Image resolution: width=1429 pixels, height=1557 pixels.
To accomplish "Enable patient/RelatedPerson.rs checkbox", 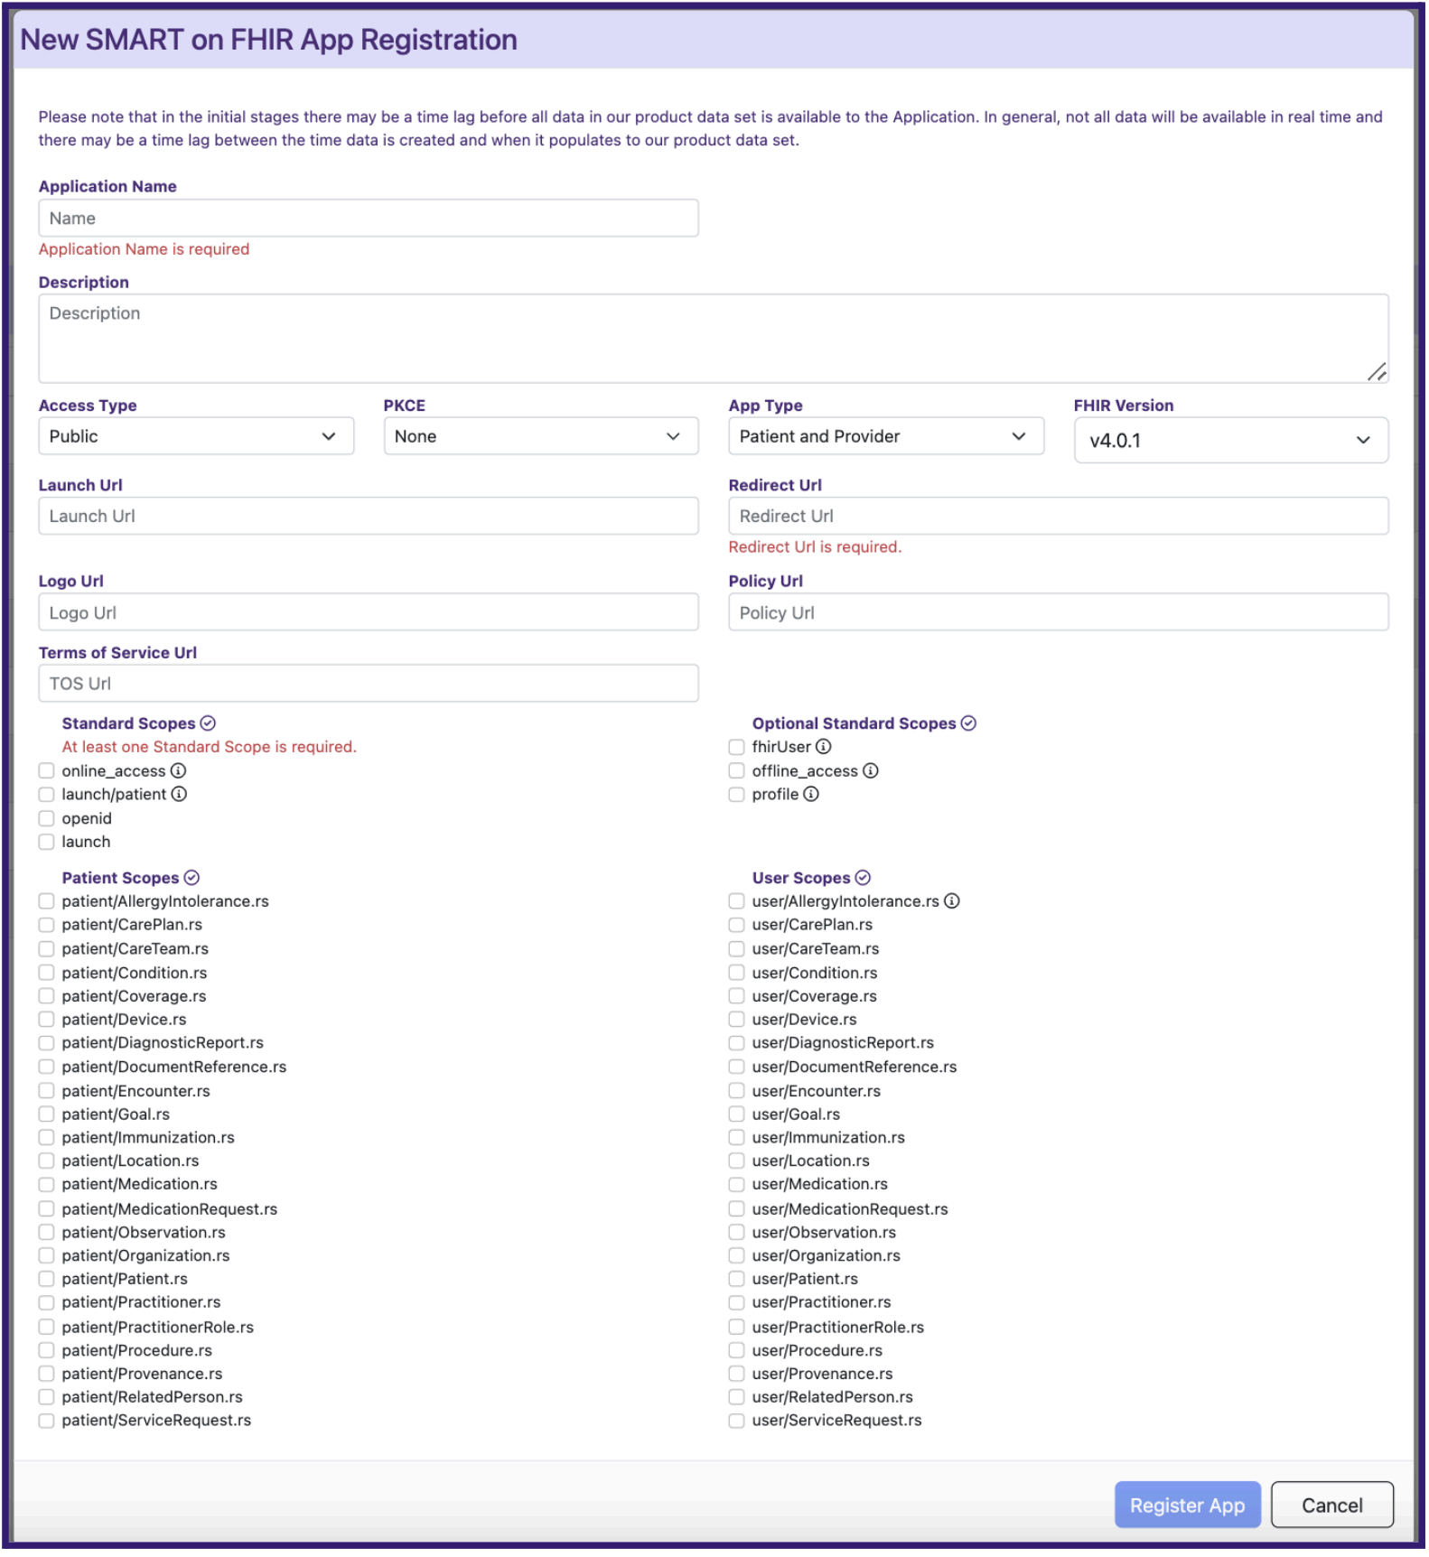I will click(46, 1398).
